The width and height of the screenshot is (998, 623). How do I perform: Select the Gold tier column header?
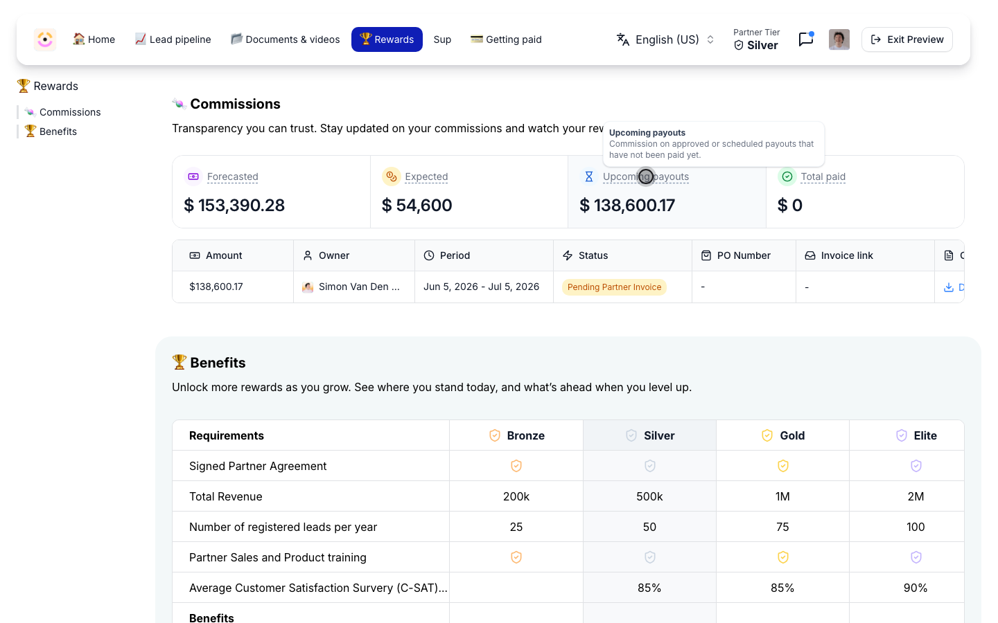[783, 435]
